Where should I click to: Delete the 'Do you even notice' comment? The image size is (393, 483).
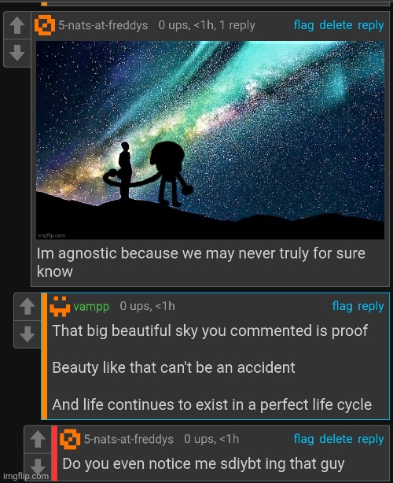tap(336, 439)
